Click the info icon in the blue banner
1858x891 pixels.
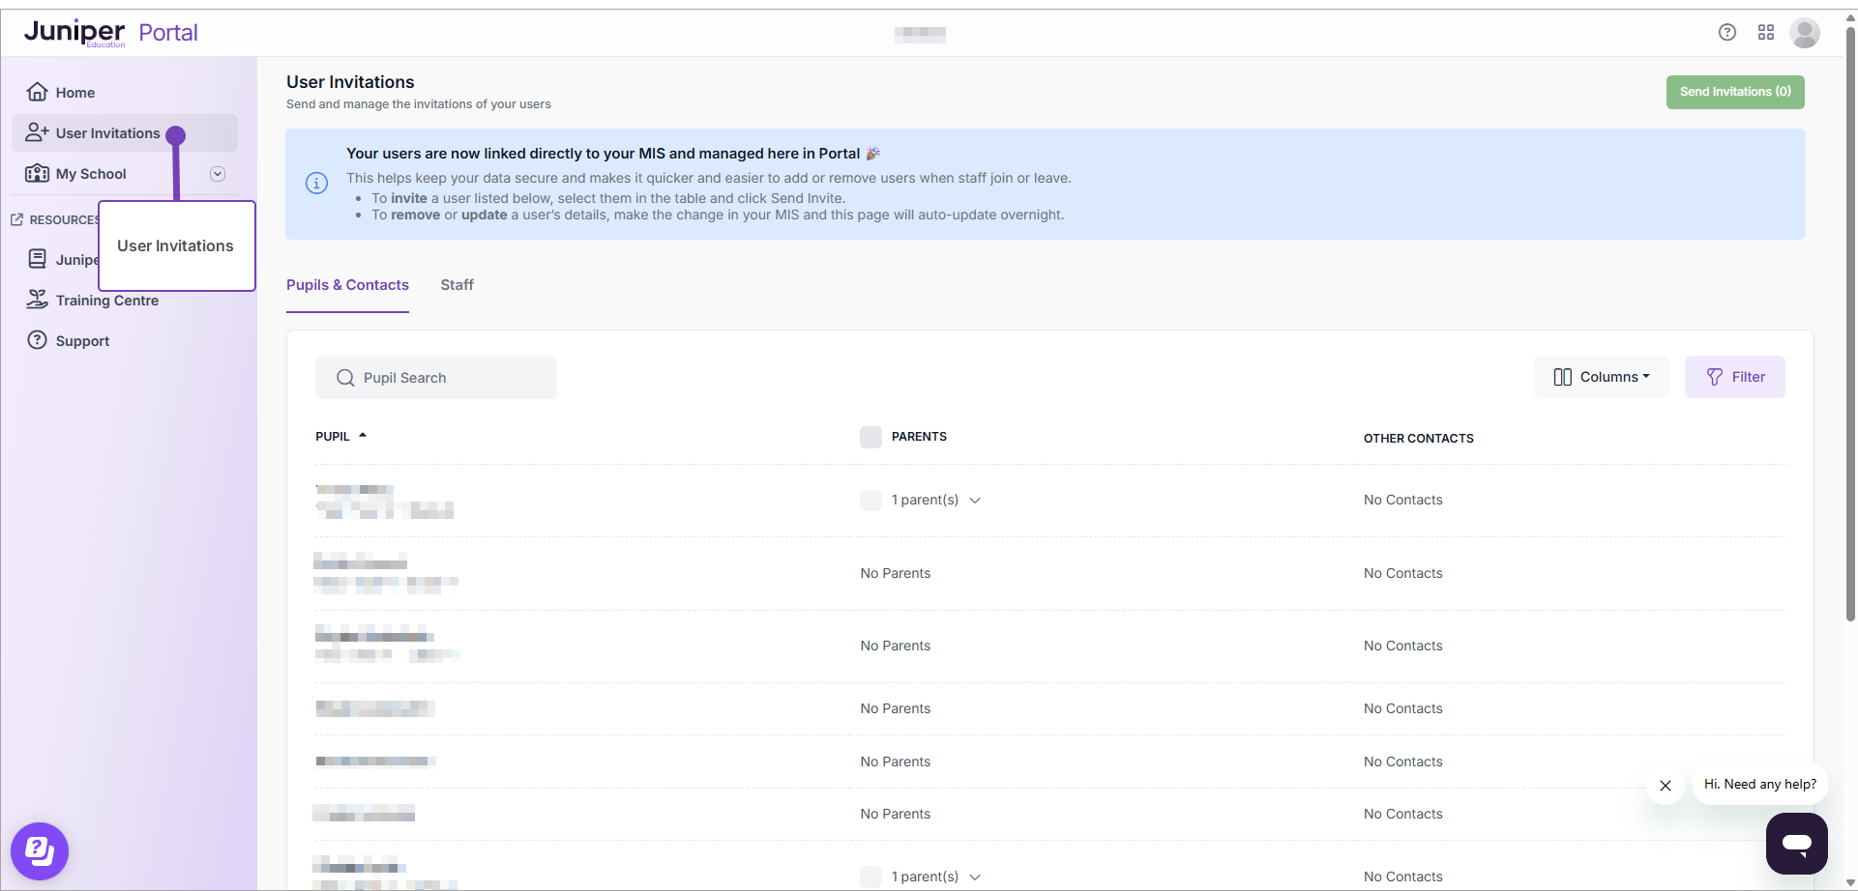316,183
